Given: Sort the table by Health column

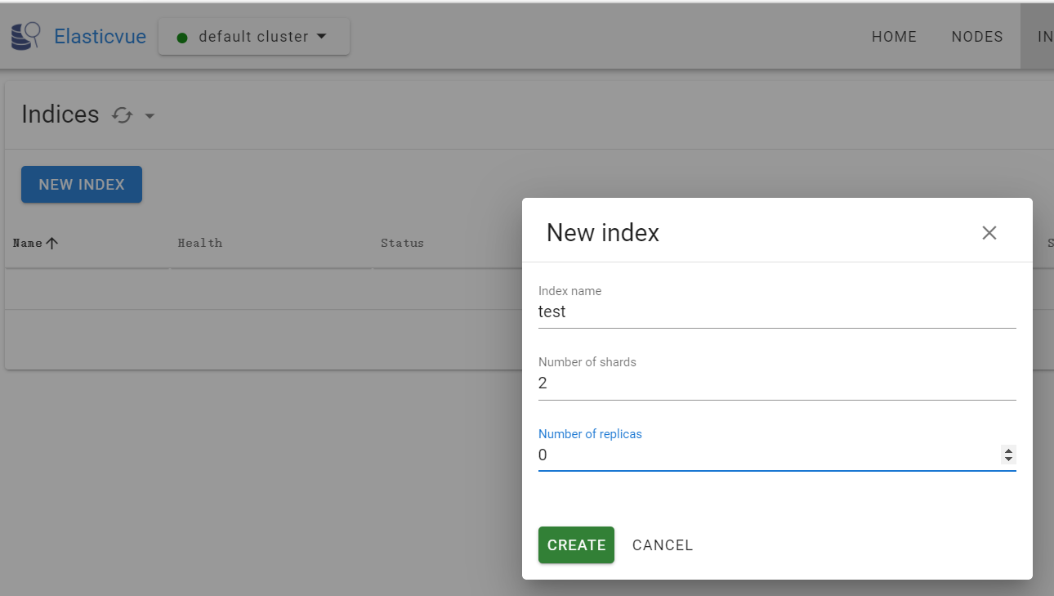Looking at the screenshot, I should pos(199,243).
